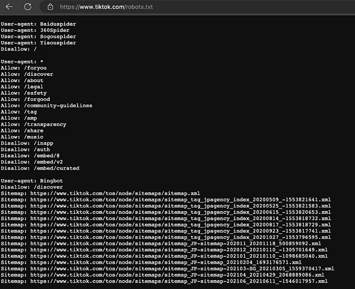Click the 'Disallow: /embed/curated' line
The image size is (355, 289).
click(40, 168)
